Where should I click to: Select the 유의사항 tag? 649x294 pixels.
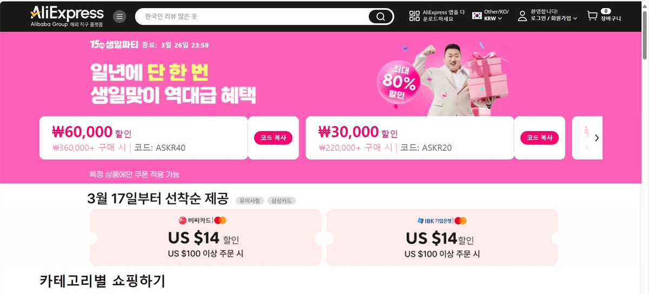pyautogui.click(x=249, y=201)
